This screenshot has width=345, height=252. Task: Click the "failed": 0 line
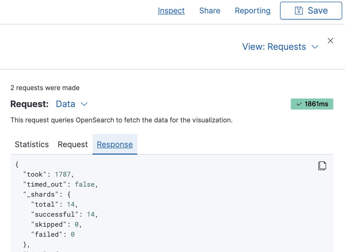[x=53, y=234]
